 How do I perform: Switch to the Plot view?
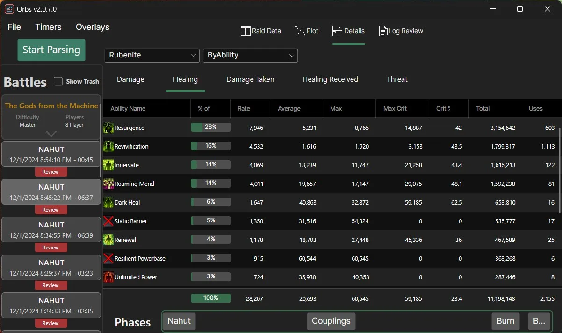pyautogui.click(x=307, y=31)
